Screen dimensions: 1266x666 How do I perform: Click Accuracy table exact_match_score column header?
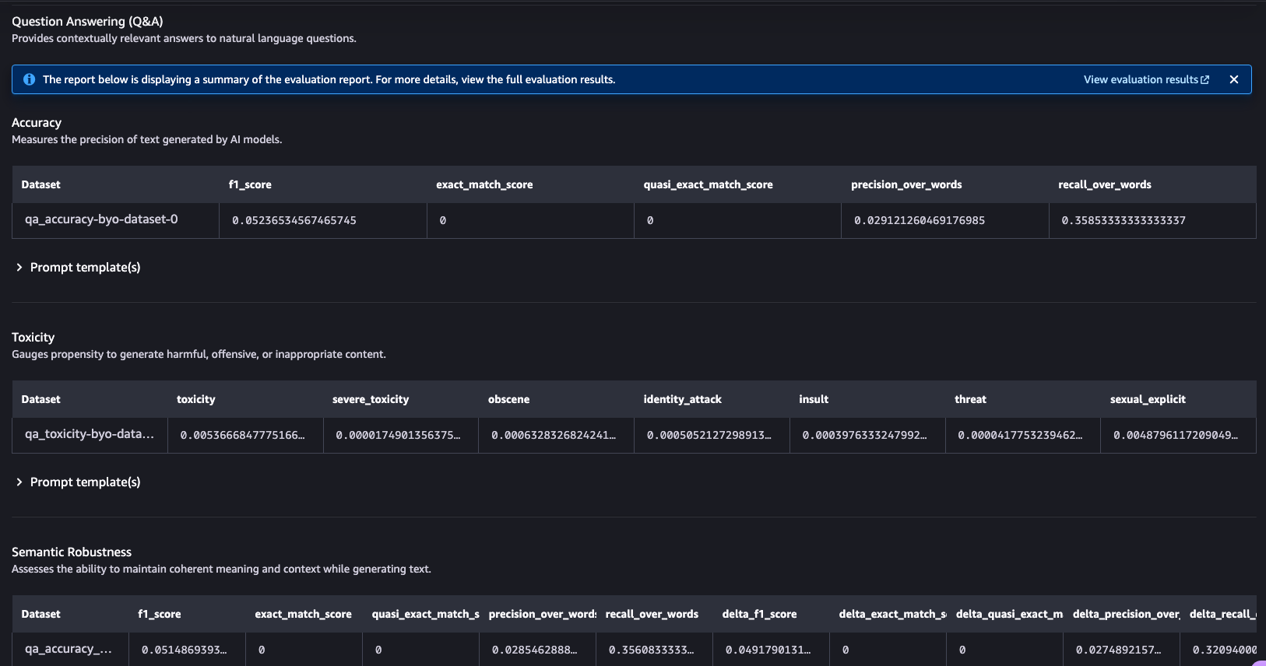point(484,184)
